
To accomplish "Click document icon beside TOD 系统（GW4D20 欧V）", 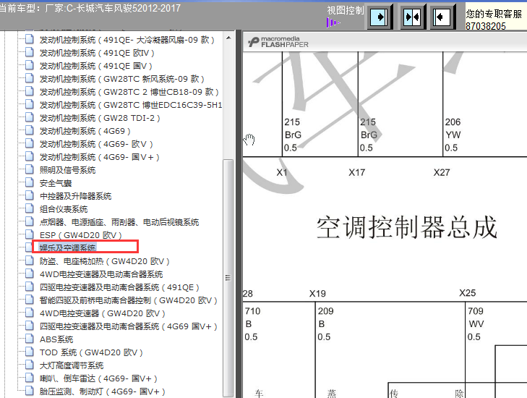I will pos(30,352).
